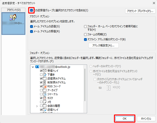Select RSS フィード label in tree
The width and height of the screenshot is (157, 123).
click(54, 86)
